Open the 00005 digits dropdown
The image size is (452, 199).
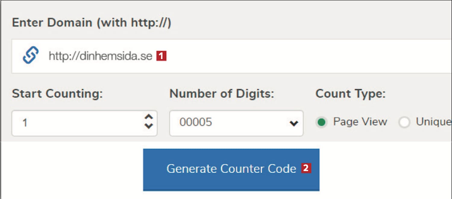click(x=236, y=123)
